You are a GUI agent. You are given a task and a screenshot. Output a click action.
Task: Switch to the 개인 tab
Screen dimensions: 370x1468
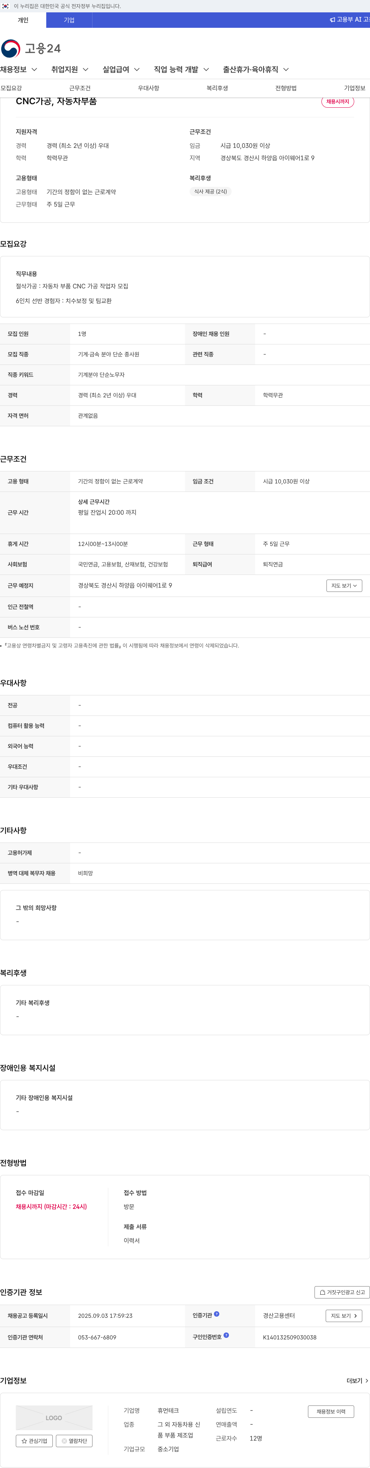[23, 20]
